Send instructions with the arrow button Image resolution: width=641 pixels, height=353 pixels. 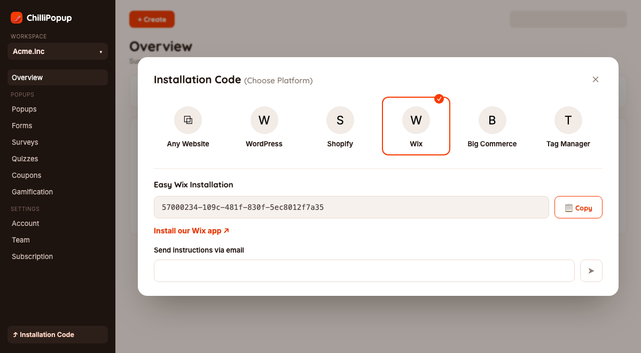(591, 271)
